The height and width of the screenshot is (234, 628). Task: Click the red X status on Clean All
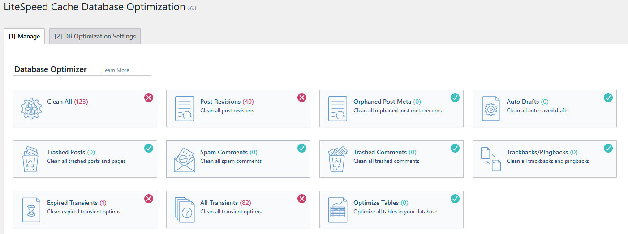pos(149,98)
